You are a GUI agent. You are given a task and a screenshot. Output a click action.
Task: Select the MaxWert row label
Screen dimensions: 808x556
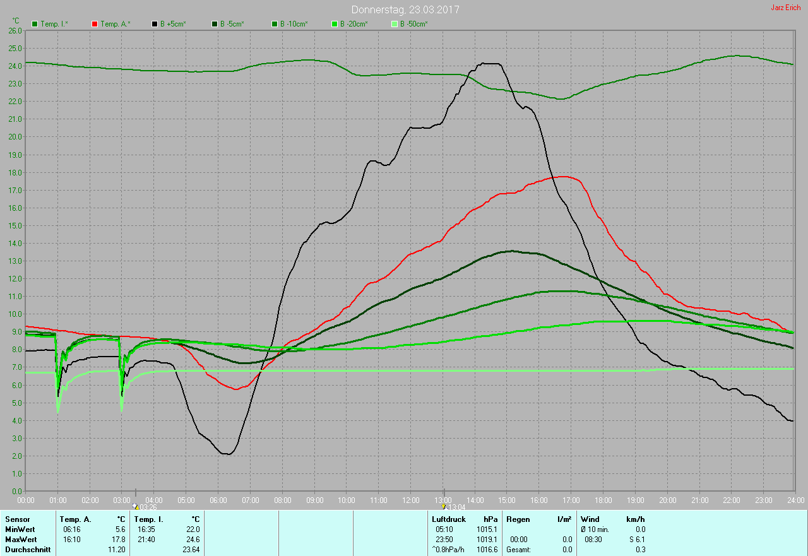pyautogui.click(x=21, y=540)
